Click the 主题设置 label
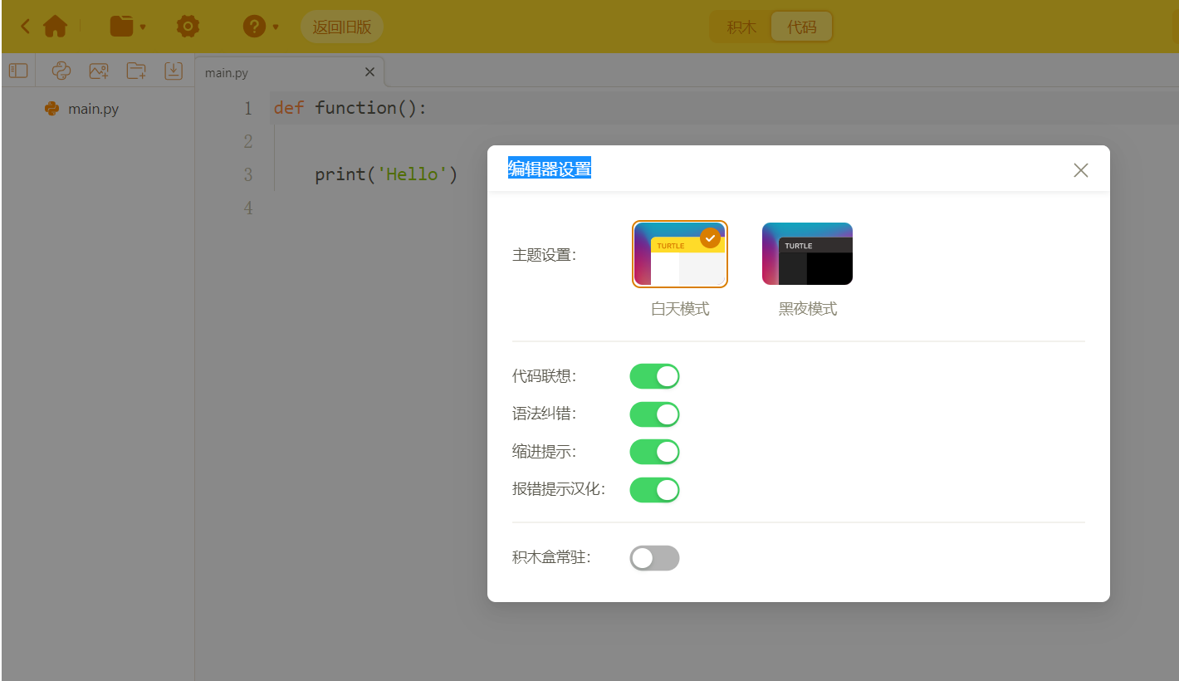This screenshot has height=681, width=1179. point(544,255)
